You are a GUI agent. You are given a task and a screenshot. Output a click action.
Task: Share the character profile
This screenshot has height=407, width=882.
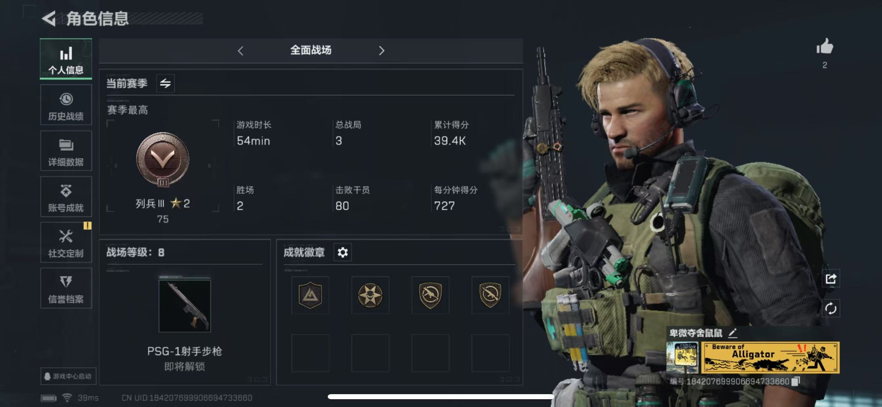(x=831, y=279)
